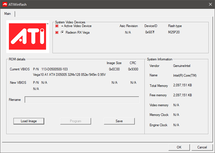The image size is (215, 153).
Task: Click the flash type value M25P20
Action: 174,32
